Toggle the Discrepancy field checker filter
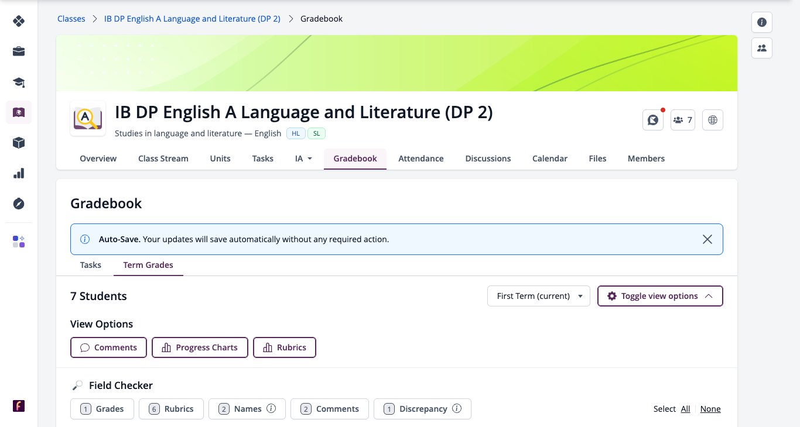800x427 pixels. pos(422,409)
